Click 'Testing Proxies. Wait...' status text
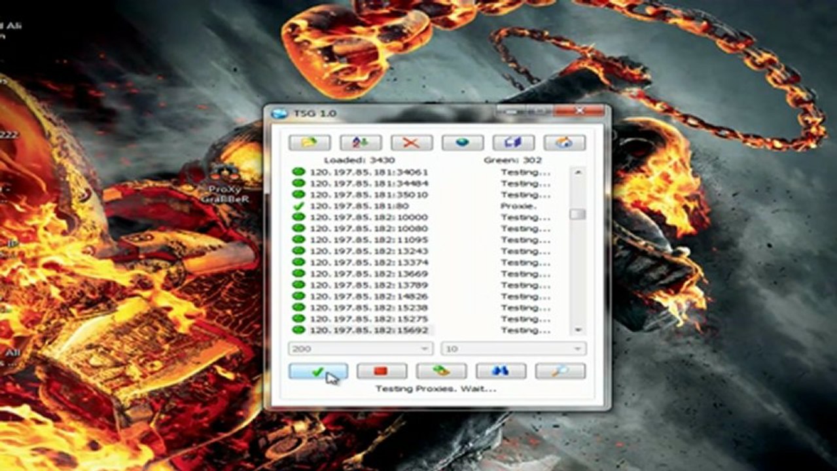The image size is (837, 471). (436, 389)
